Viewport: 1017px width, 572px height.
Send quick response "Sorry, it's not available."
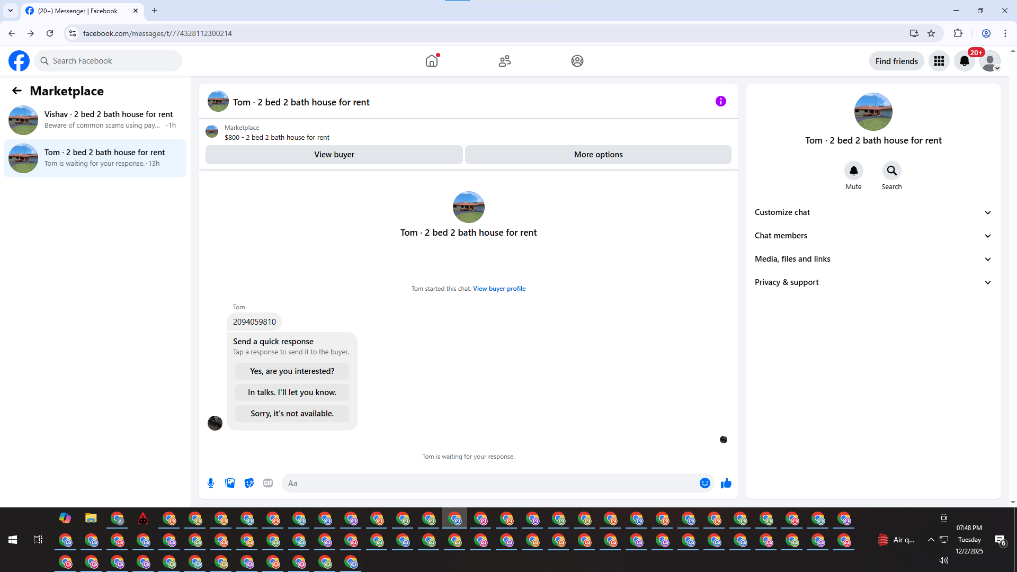coord(292,414)
